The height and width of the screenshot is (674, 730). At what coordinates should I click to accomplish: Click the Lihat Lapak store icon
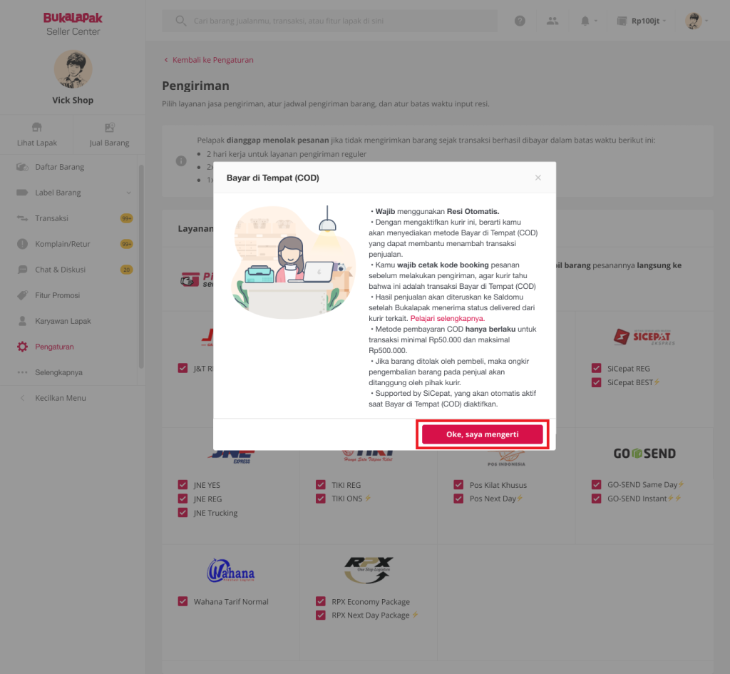point(37,127)
